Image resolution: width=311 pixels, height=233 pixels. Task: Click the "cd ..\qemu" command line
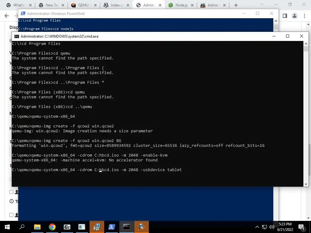(52, 107)
